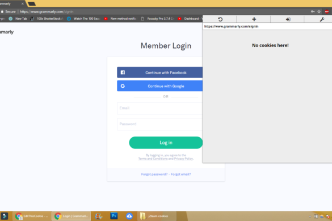Click the green Log in button
332x221 pixels.
pos(166,143)
